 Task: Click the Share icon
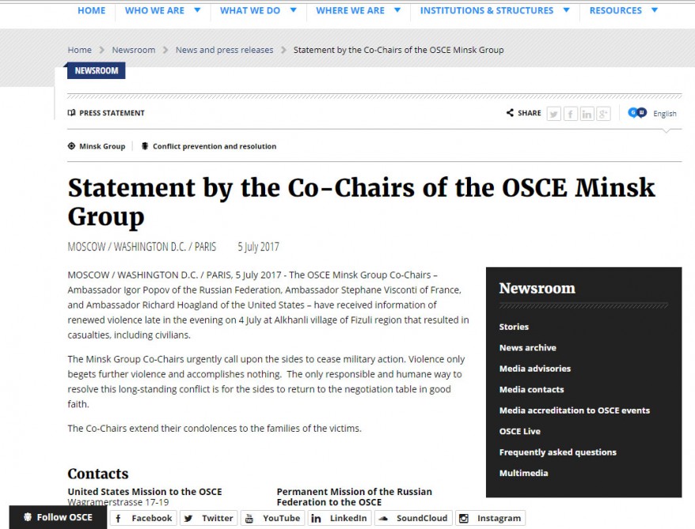(511, 113)
